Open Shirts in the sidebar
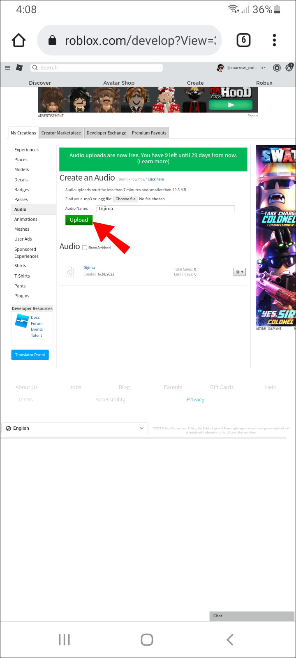 click(20, 266)
